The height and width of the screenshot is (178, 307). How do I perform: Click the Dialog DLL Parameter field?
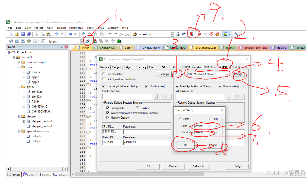147,142
